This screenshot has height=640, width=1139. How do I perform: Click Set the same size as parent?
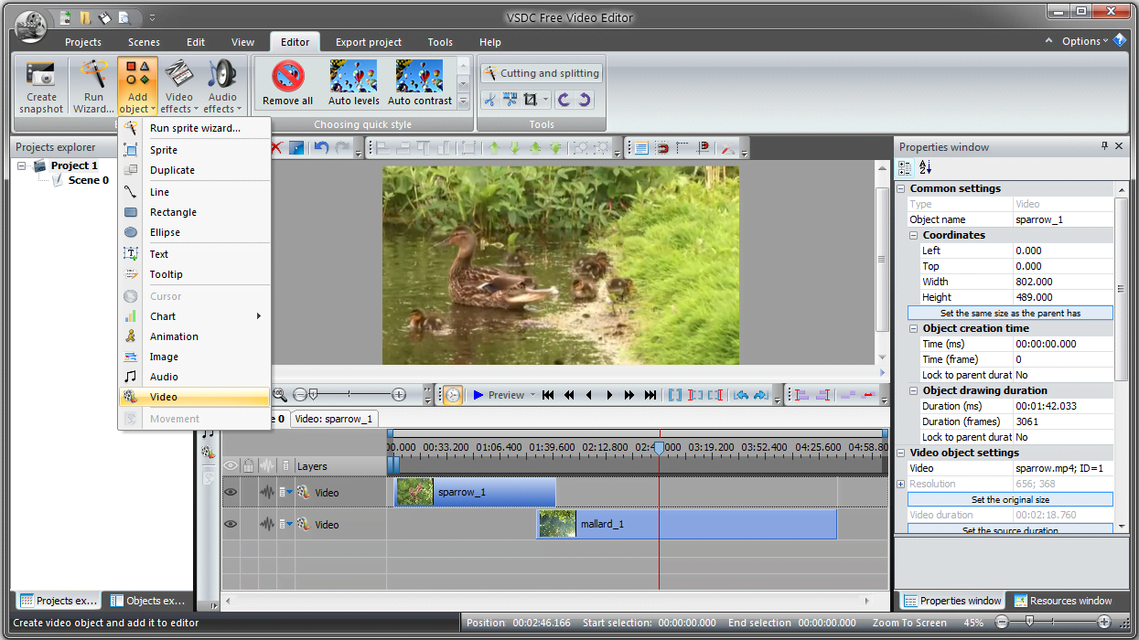click(x=1010, y=313)
